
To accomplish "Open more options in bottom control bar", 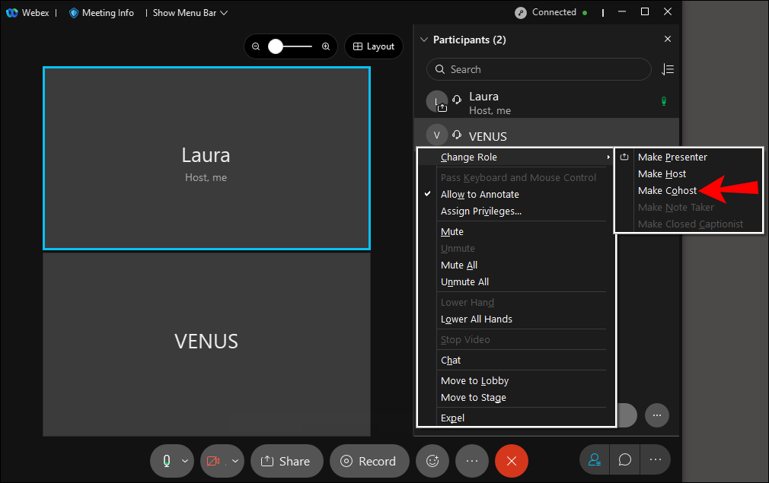I will click(x=472, y=461).
